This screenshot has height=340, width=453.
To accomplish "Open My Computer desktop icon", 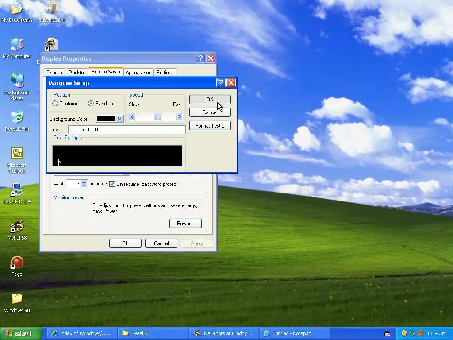I will pos(17,48).
